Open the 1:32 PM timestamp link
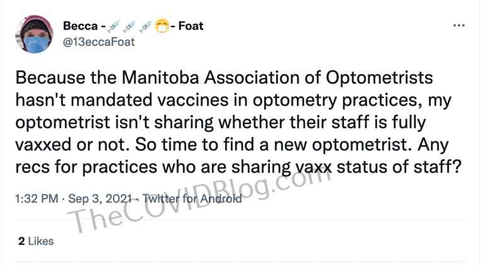The image size is (483, 266). pos(36,199)
